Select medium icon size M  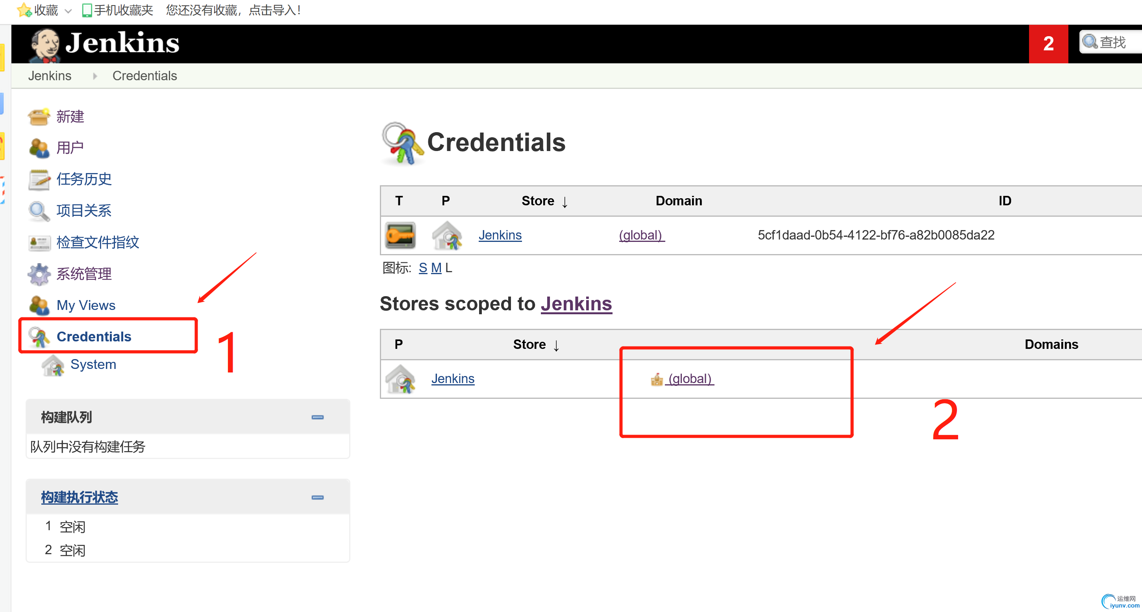436,268
